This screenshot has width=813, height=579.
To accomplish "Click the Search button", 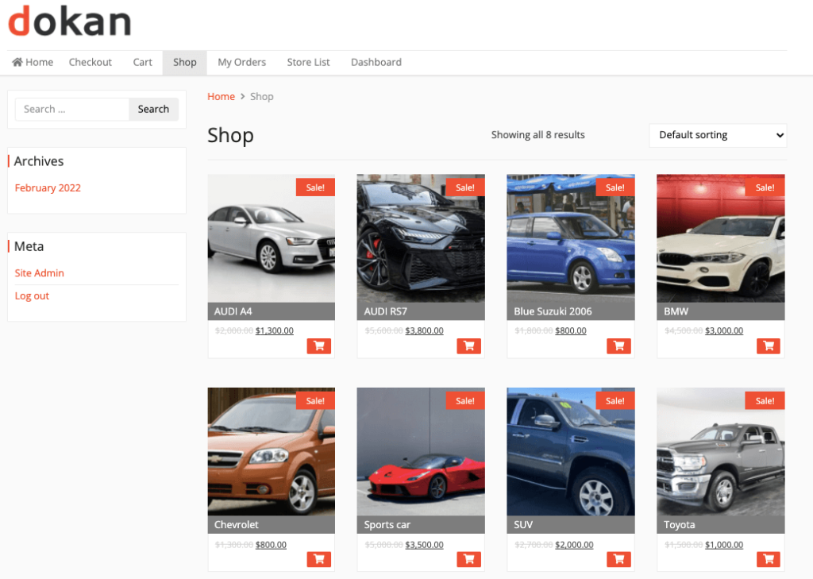I will pos(153,110).
